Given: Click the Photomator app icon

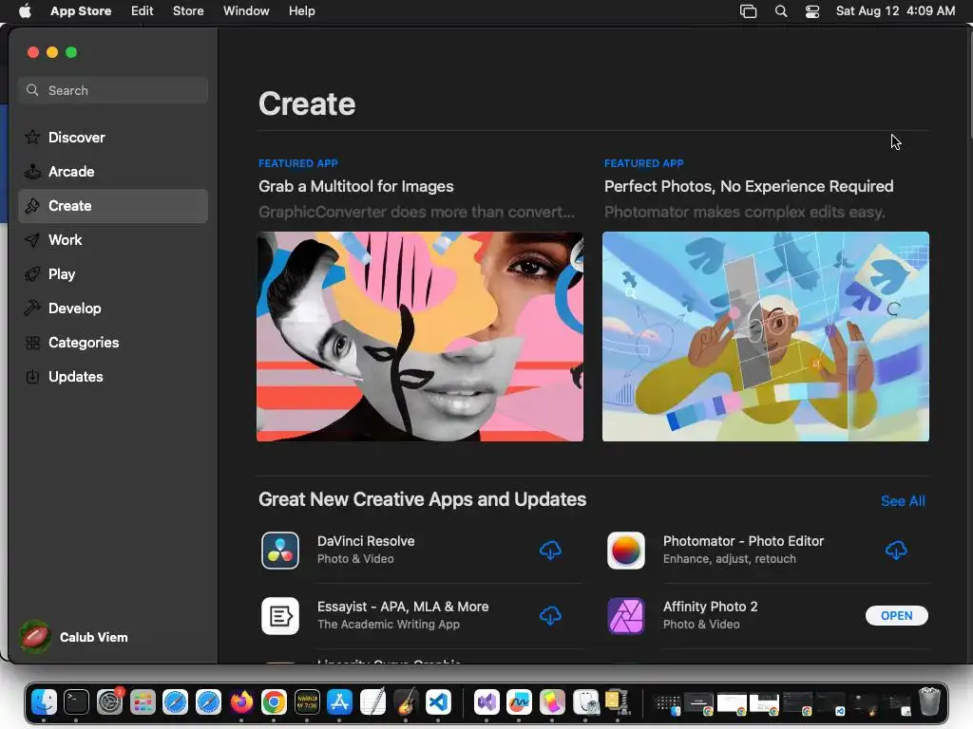Looking at the screenshot, I should click(x=625, y=551).
